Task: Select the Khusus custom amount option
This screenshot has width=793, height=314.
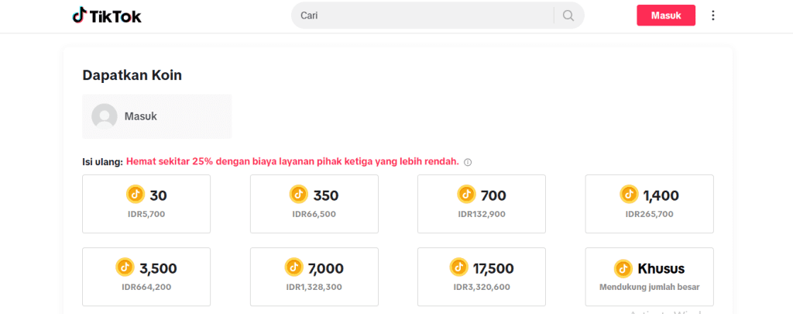Action: point(649,276)
